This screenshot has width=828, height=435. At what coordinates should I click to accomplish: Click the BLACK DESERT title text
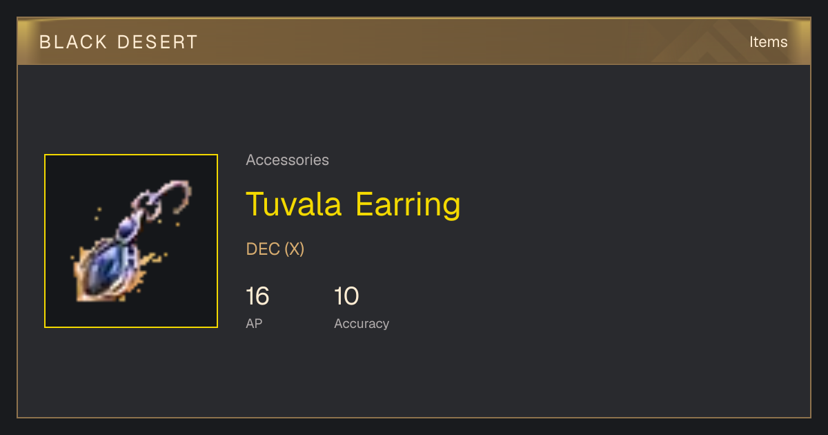119,42
